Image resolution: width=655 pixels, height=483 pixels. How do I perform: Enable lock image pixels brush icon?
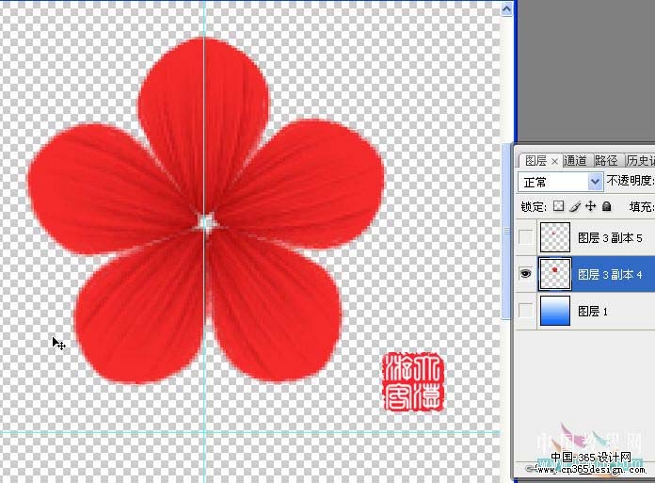pos(575,206)
